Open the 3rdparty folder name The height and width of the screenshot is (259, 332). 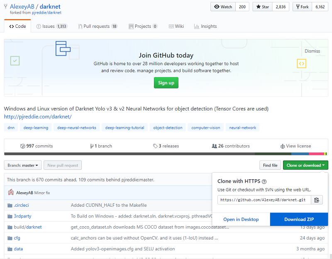tap(22, 216)
